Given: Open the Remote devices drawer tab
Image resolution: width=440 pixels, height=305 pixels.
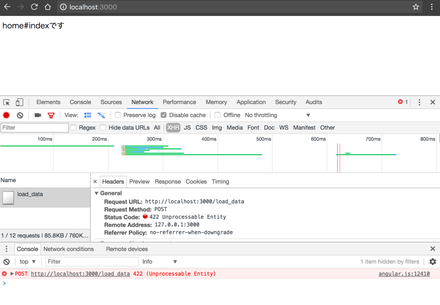Looking at the screenshot, I should coord(127,249).
